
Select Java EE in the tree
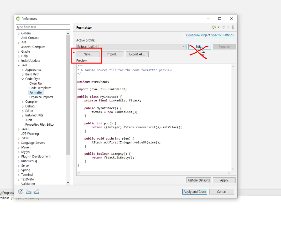click(26, 129)
